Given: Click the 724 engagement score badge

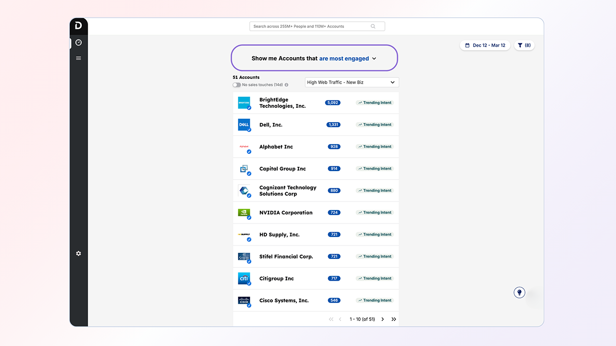Looking at the screenshot, I should tap(334, 212).
